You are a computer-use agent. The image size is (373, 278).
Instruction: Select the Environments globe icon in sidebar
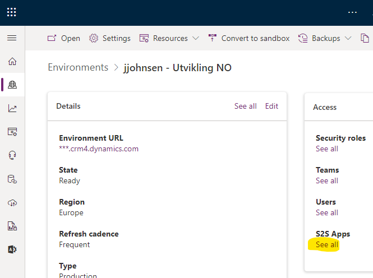(12, 85)
